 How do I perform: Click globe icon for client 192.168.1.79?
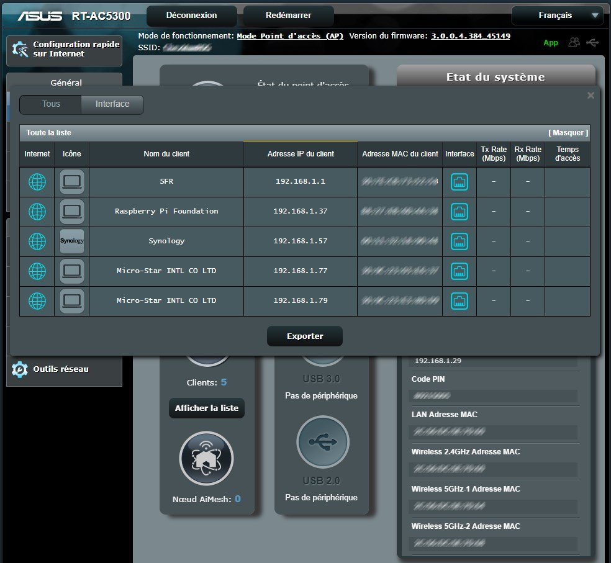(x=37, y=301)
